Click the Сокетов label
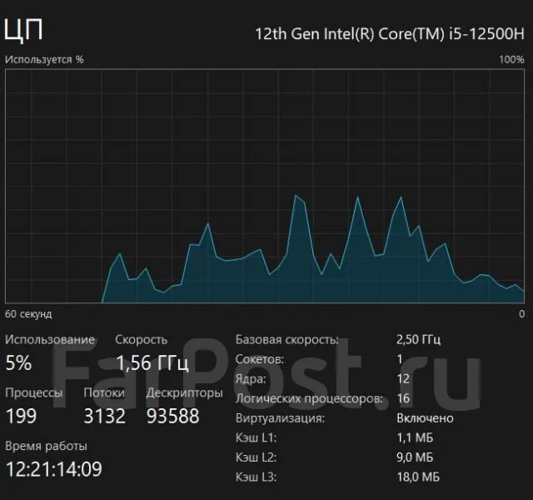The height and width of the screenshot is (500, 533). coord(260,359)
